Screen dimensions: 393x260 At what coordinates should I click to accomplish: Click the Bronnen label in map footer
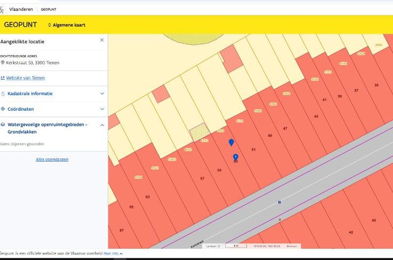pos(292,246)
